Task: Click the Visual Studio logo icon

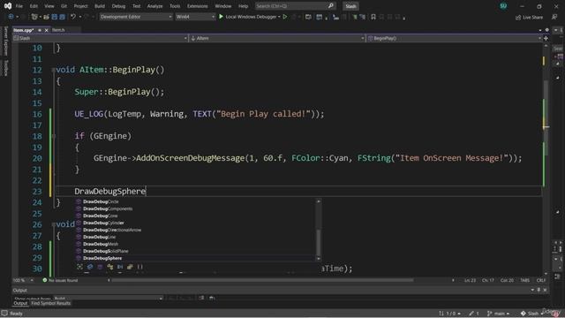Action: (8, 6)
